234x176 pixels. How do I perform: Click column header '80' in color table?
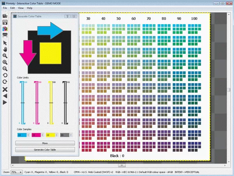click(164, 19)
